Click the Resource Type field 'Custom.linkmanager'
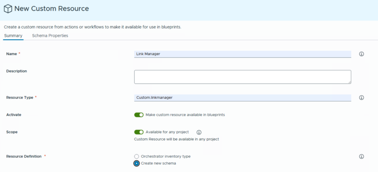Viewport: 378px width, 172px height. [x=243, y=98]
